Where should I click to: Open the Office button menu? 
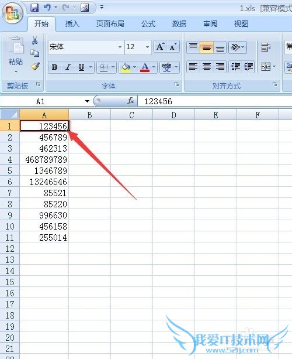click(x=12, y=13)
